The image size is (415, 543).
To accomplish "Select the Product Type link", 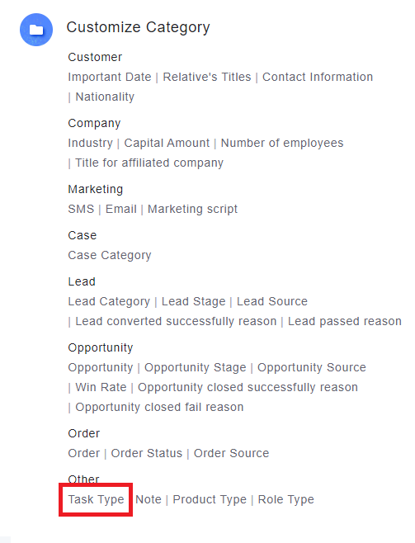I will [210, 499].
